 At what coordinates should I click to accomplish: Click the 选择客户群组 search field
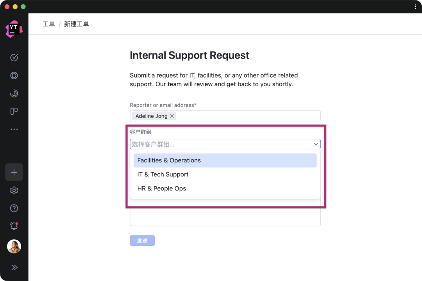[x=225, y=144]
